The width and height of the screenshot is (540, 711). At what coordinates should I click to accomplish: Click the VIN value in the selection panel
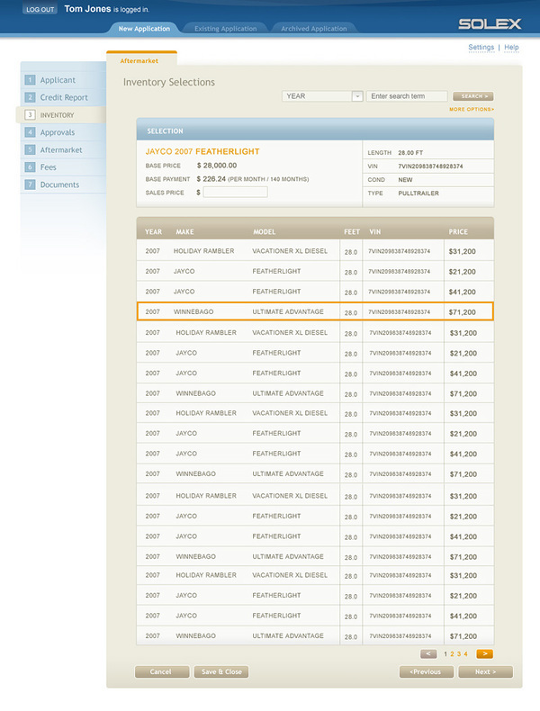(430, 166)
